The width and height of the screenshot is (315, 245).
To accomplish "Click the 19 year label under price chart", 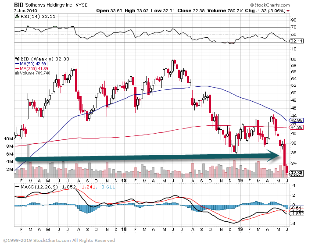I will coord(240,181).
